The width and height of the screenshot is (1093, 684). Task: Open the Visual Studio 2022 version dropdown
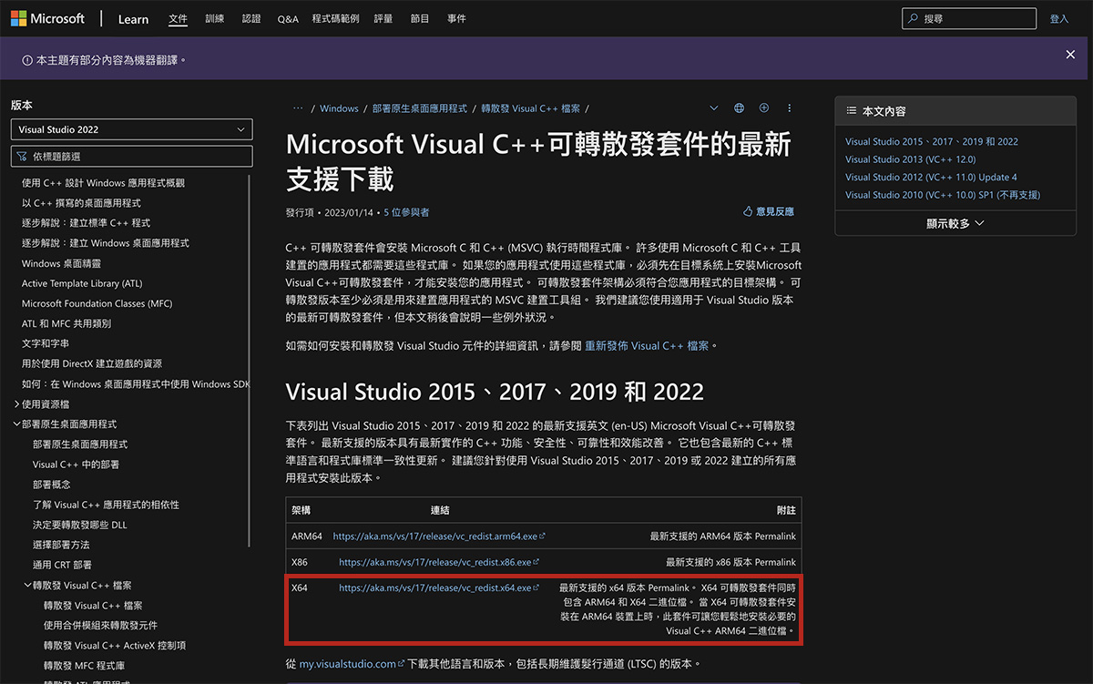coord(131,129)
